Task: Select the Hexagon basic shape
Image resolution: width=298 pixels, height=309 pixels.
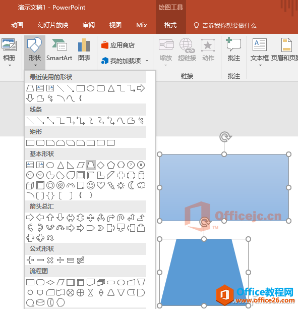Action: (121, 165)
